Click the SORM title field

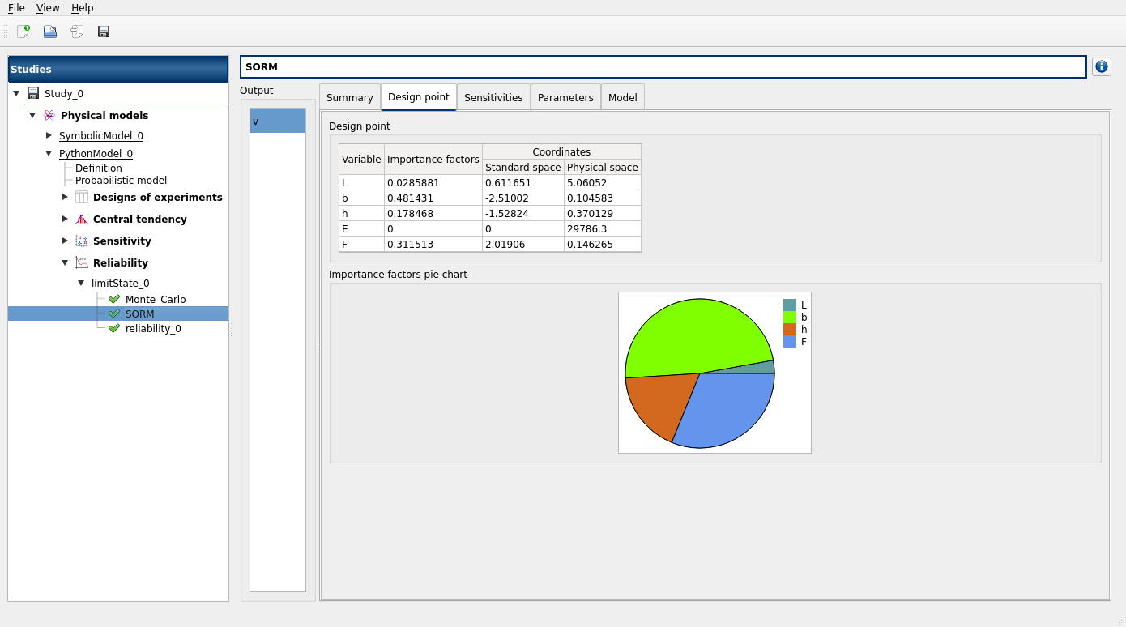(x=663, y=66)
